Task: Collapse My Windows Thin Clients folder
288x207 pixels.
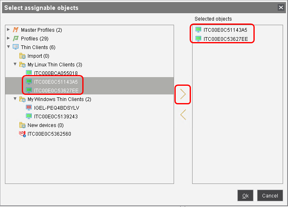Action: 15,99
